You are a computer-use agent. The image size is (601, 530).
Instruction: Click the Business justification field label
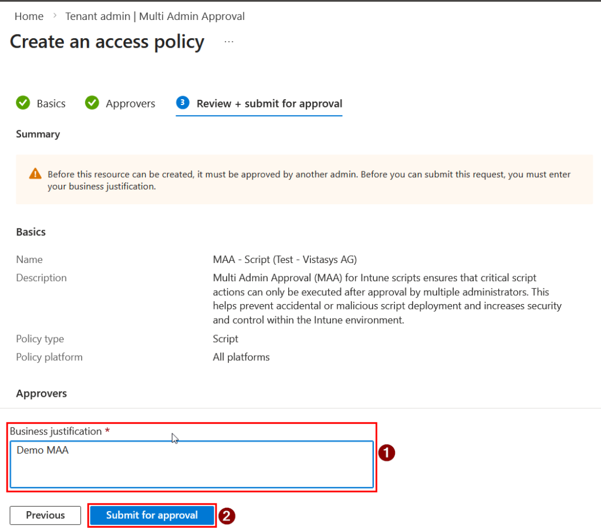tap(56, 431)
